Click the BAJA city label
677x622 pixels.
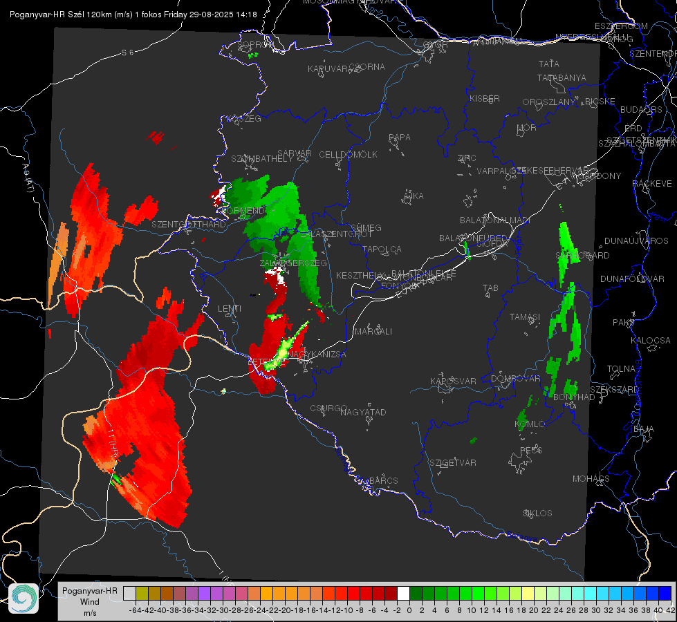coord(644,429)
